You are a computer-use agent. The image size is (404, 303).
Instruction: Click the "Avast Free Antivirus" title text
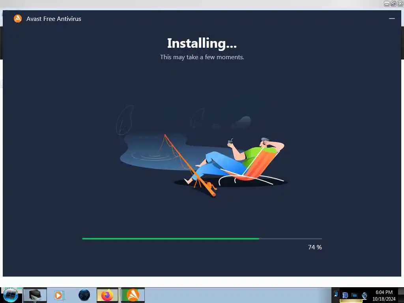(x=54, y=19)
